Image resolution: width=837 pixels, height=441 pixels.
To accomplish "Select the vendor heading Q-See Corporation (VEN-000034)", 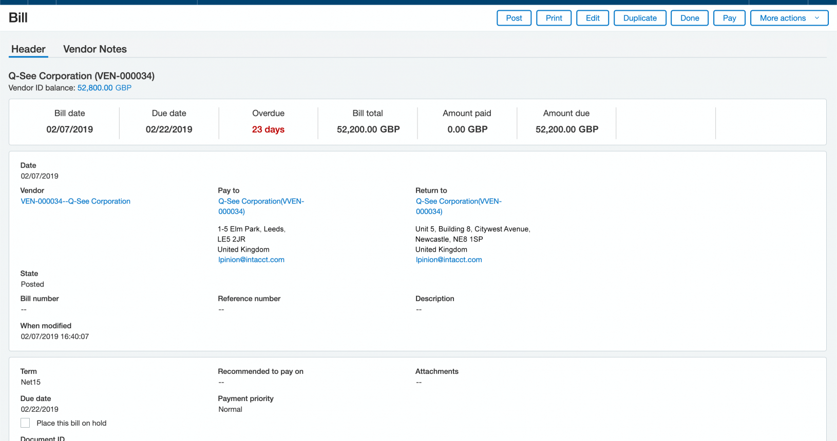I will pyautogui.click(x=82, y=76).
